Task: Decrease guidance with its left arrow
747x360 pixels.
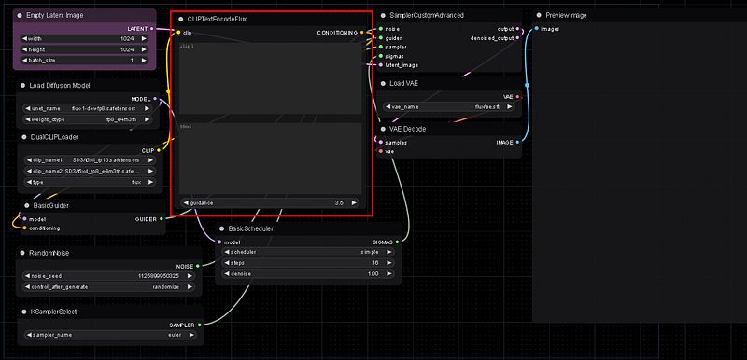Action: pos(186,202)
